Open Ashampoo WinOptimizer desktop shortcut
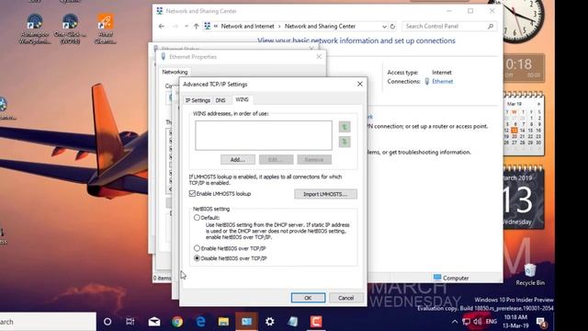Viewport: 588px width, 331px height. [35, 29]
